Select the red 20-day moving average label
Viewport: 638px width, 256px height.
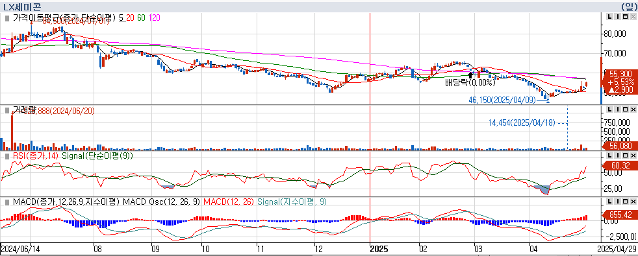[x=130, y=18]
